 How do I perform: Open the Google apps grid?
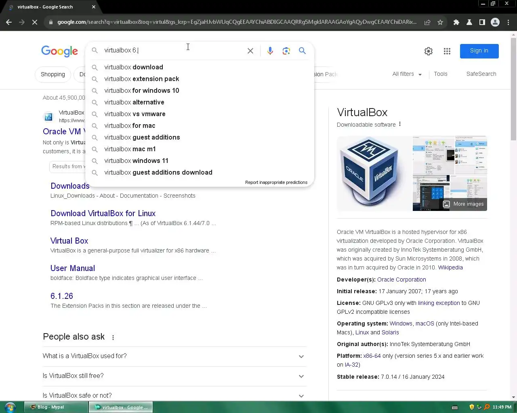pyautogui.click(x=447, y=51)
